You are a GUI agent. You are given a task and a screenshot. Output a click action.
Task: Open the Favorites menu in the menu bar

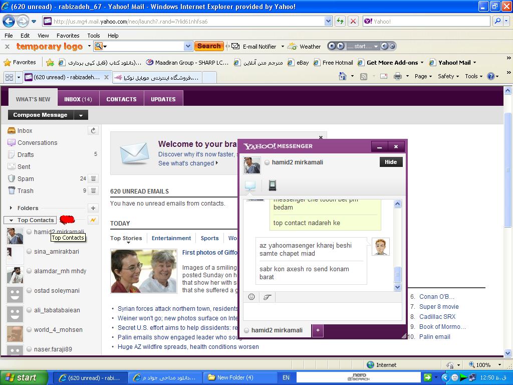click(x=68, y=36)
